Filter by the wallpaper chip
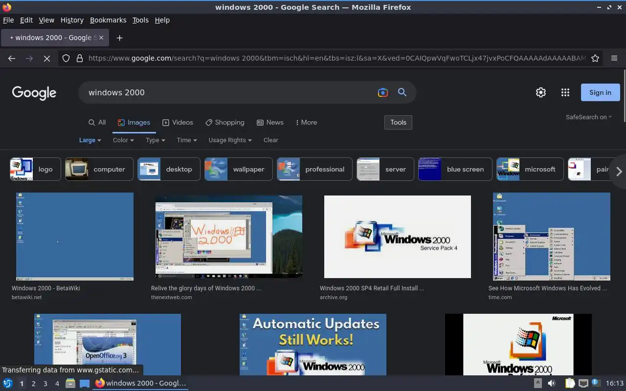The image size is (626, 391). 238,169
